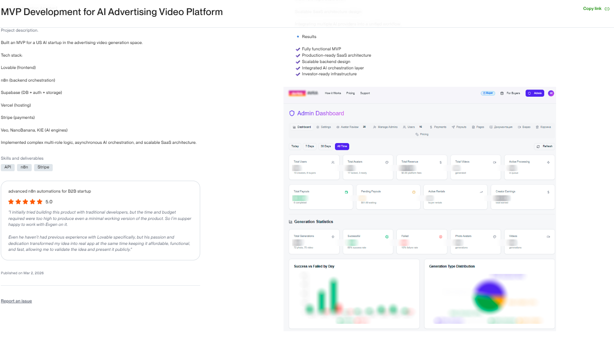Click the 'MVP Development for AI Advertising Video Platform' title
Screen dimensions: 614x340
click(x=112, y=12)
